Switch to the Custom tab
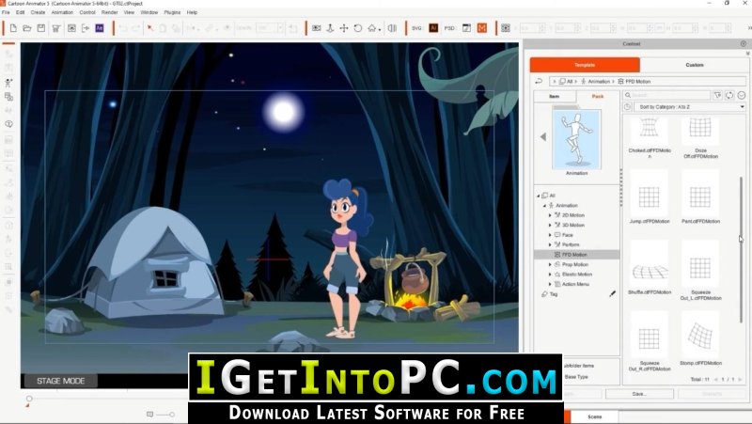 tap(694, 65)
